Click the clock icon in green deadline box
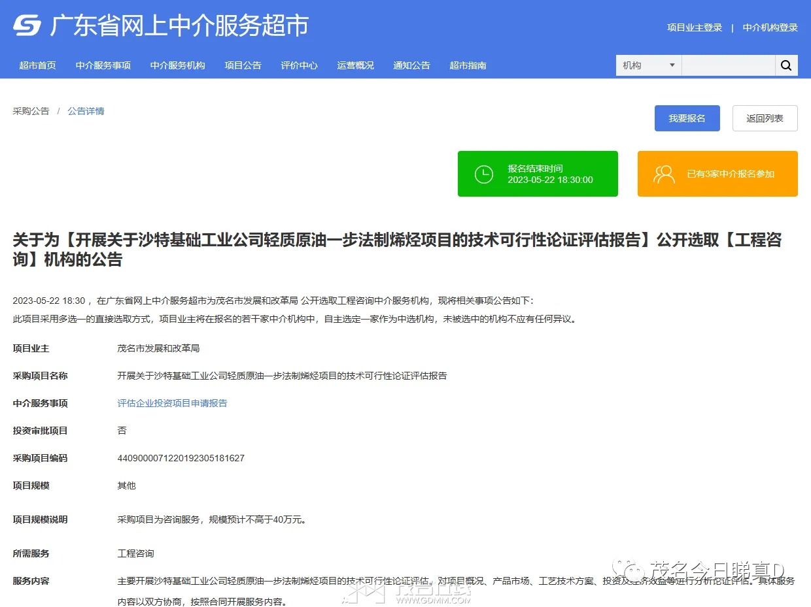Screen dimensions: 811x607 (483, 174)
